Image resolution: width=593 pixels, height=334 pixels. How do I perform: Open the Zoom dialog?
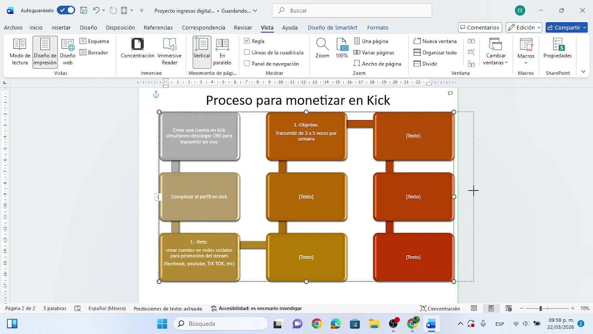coord(322,49)
